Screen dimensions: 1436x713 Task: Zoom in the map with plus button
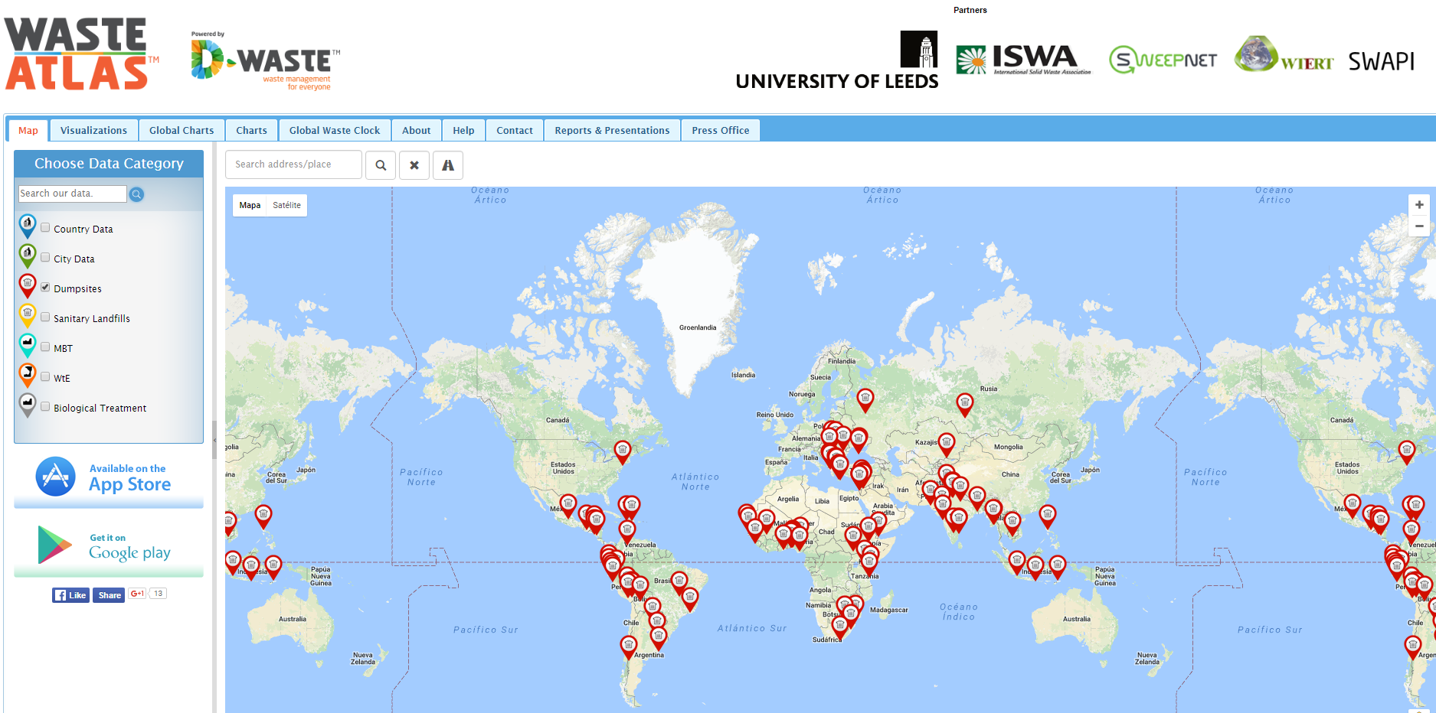coord(1419,205)
